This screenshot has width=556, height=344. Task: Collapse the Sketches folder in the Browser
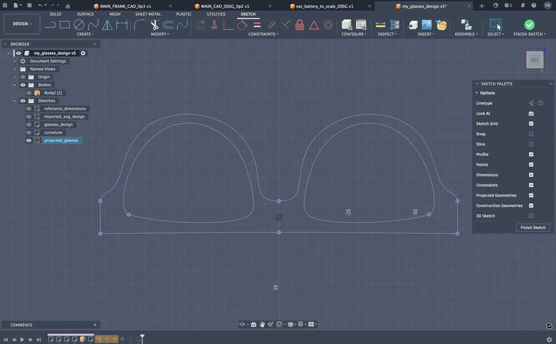click(14, 100)
